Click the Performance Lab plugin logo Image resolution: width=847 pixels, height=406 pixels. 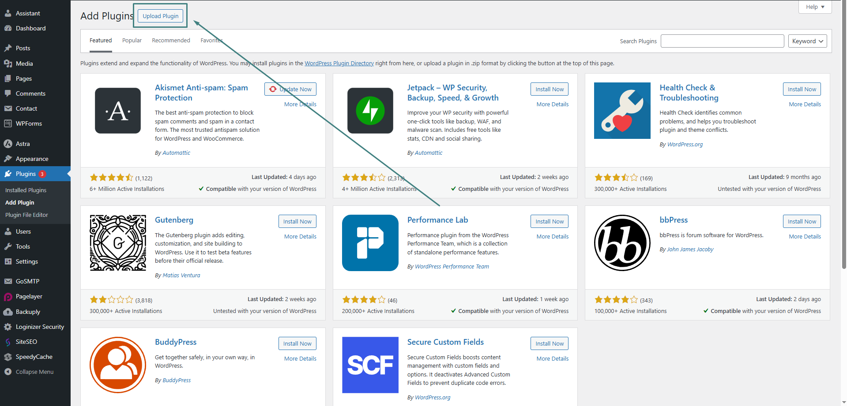click(x=370, y=243)
